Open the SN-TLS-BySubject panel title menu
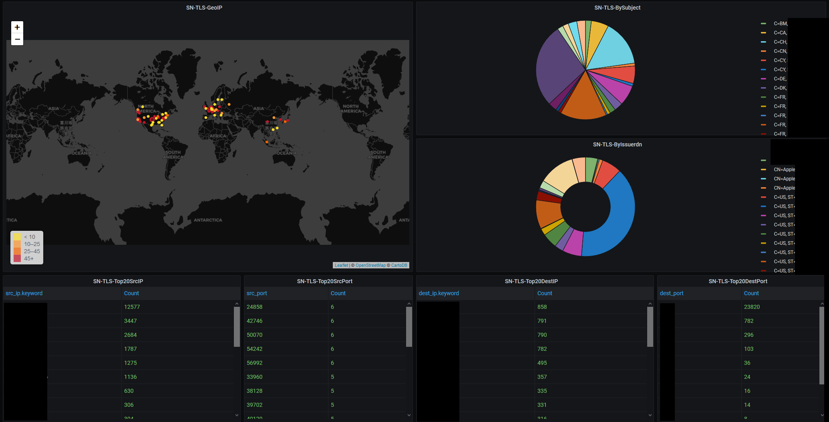This screenshot has width=829, height=422. tap(617, 8)
